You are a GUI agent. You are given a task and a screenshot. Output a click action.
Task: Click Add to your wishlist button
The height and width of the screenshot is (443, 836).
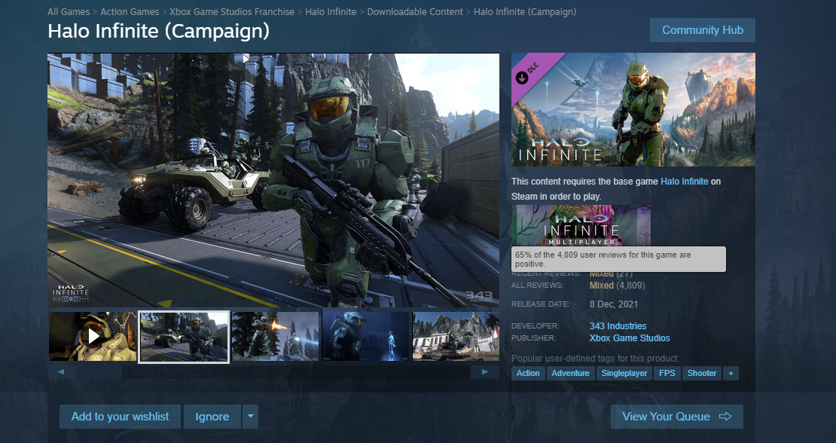pyautogui.click(x=120, y=417)
